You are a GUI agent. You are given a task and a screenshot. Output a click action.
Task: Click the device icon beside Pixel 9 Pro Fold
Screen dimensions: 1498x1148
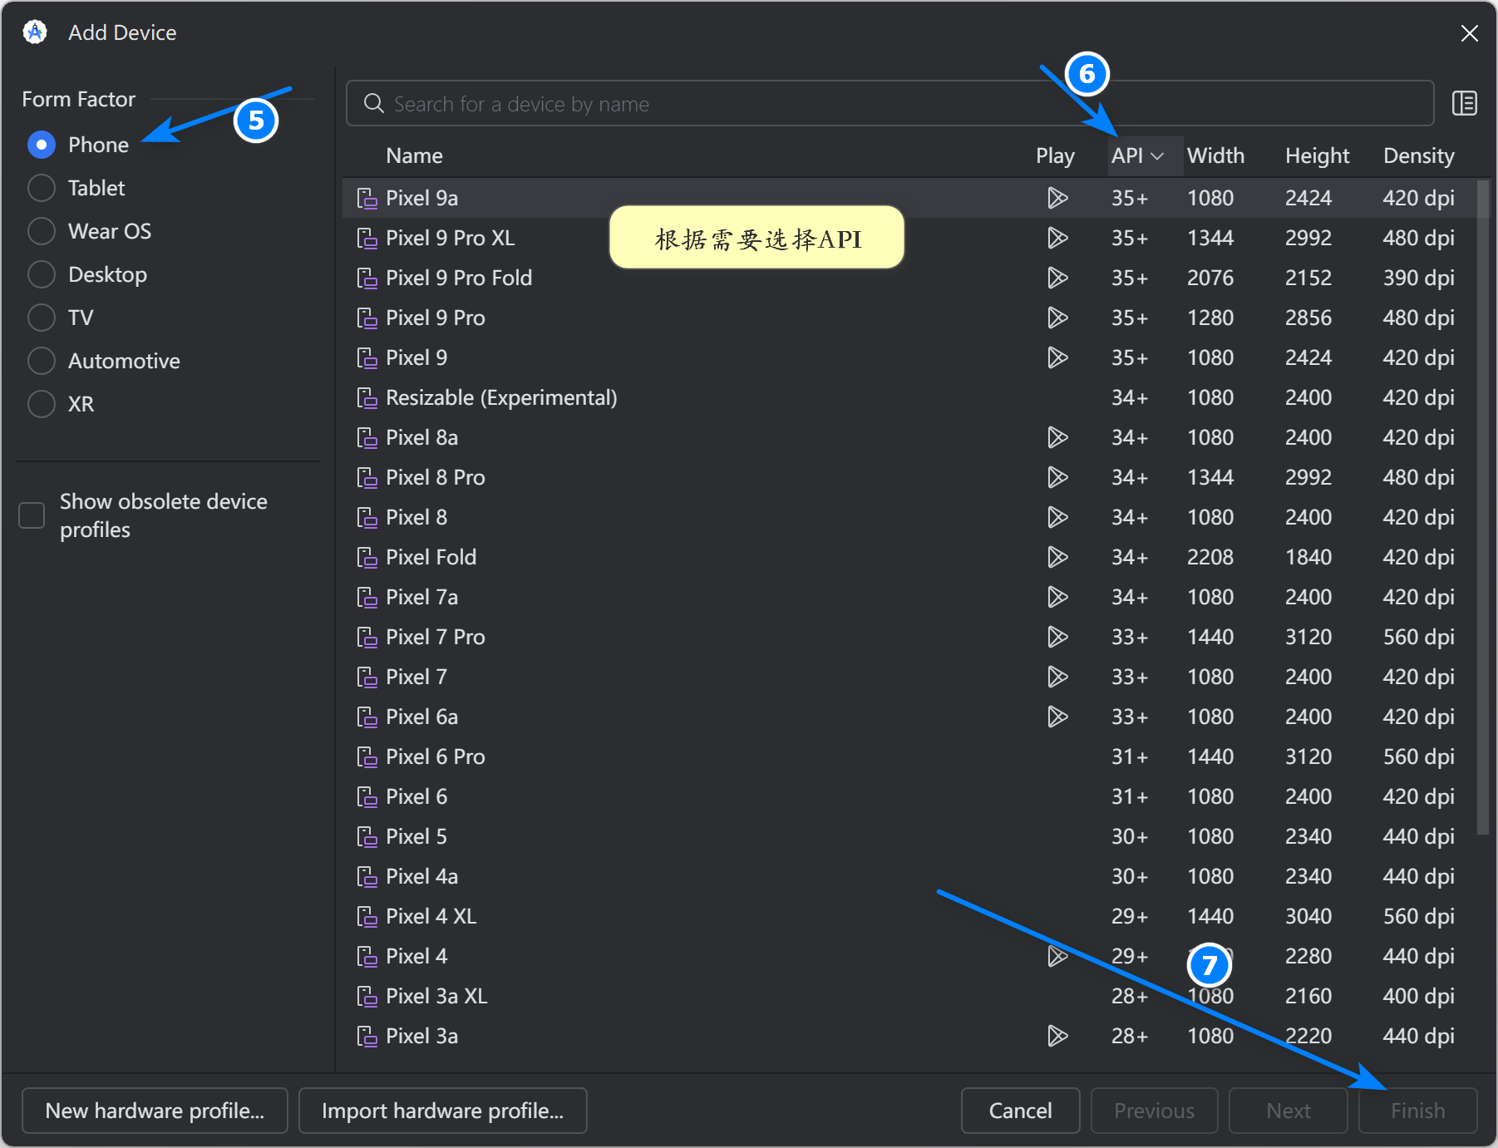tap(367, 278)
